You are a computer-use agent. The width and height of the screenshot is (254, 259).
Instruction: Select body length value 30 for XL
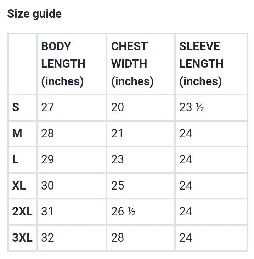pyautogui.click(x=47, y=186)
